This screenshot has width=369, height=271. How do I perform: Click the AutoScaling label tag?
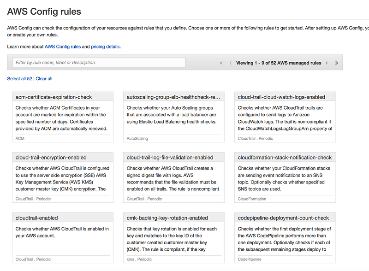tap(137, 138)
